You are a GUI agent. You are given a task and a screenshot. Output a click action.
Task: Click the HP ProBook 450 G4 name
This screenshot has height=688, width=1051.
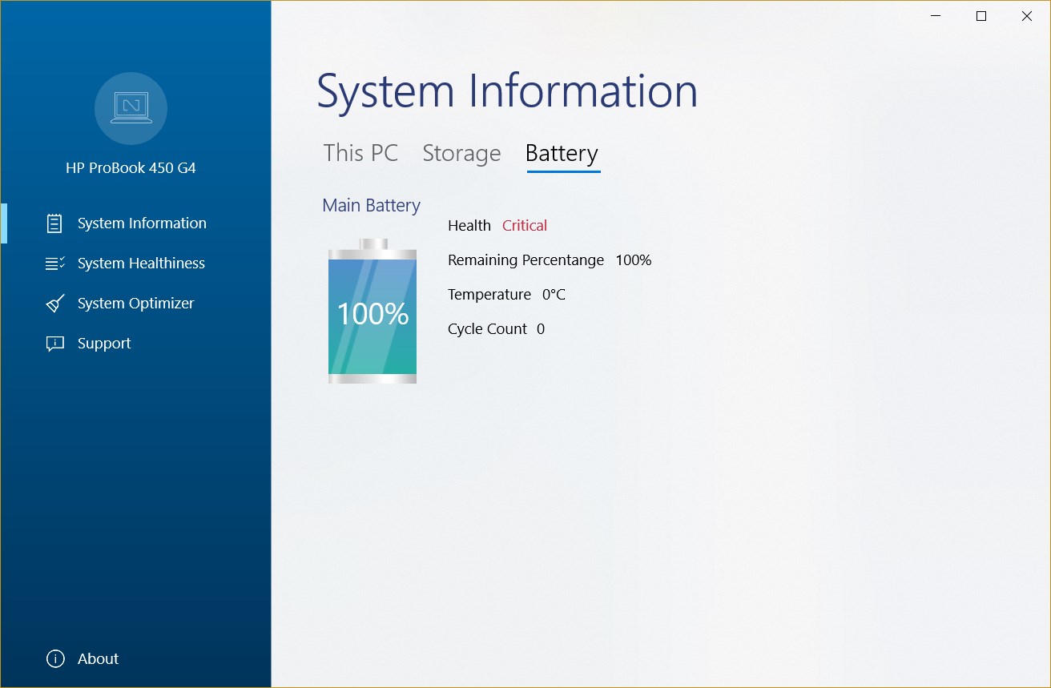tap(131, 168)
